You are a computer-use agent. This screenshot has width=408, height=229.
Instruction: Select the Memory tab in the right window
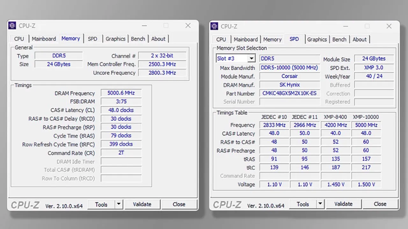(x=272, y=39)
